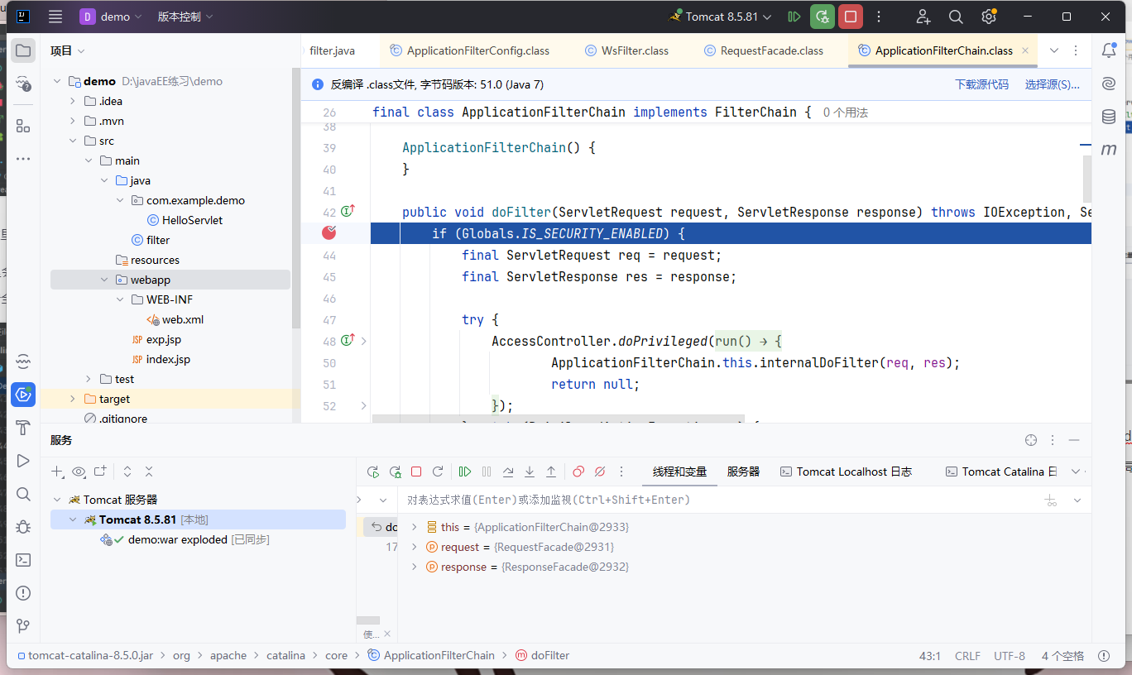This screenshot has width=1132, height=675.
Task: Toggle the breakpoint on line 43
Action: pos(329,233)
